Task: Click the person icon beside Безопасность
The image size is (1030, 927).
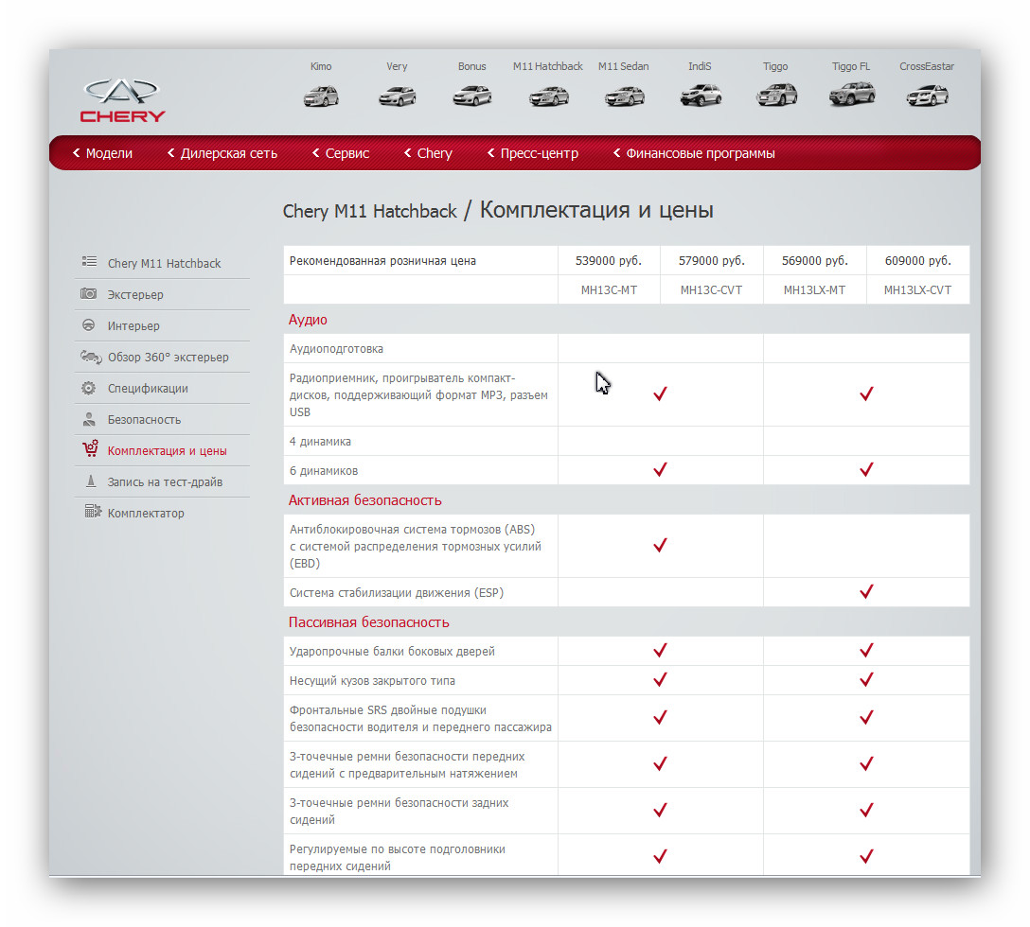Action: point(89,419)
